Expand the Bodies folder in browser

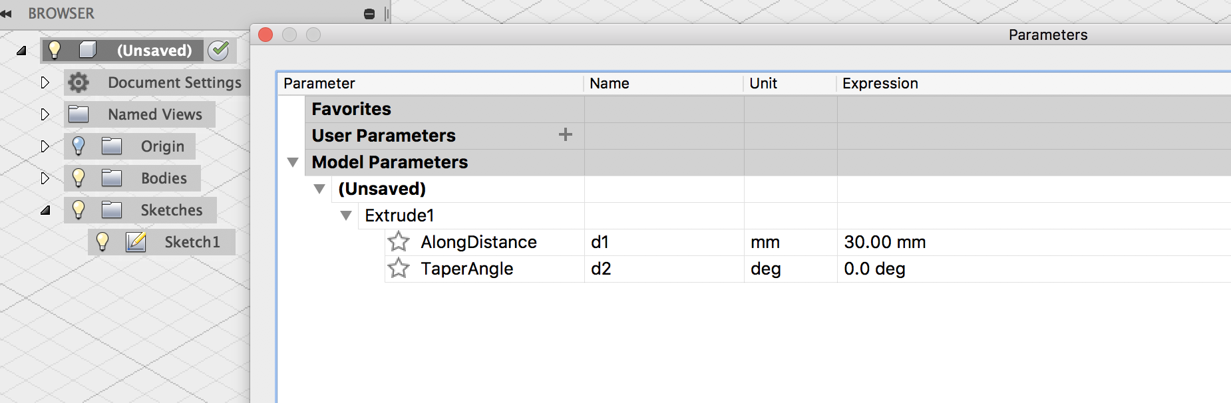45,178
